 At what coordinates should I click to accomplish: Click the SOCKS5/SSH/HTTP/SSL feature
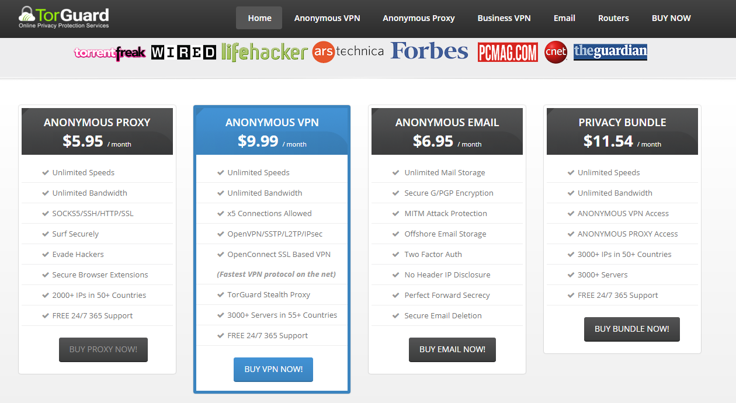[x=93, y=213]
